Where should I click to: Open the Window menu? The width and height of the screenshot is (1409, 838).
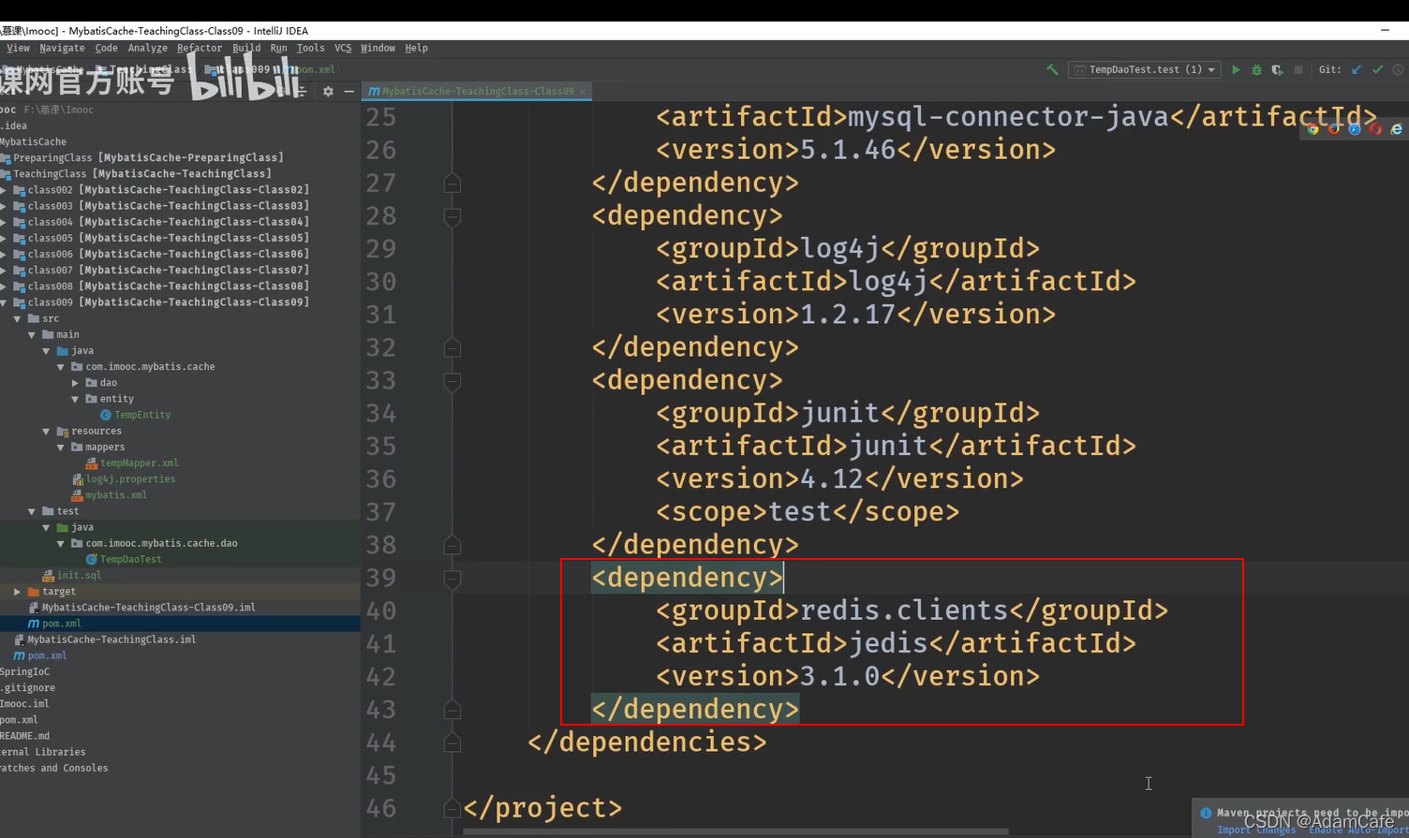click(x=378, y=48)
